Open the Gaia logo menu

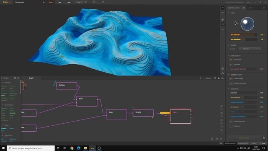(x=6, y=2)
